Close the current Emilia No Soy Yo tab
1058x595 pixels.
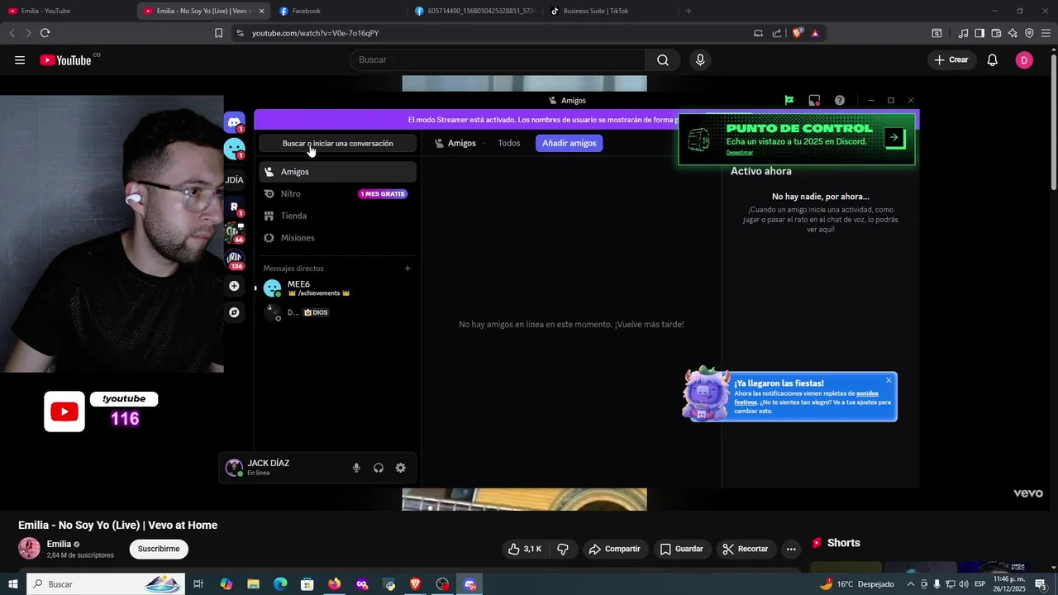click(261, 11)
